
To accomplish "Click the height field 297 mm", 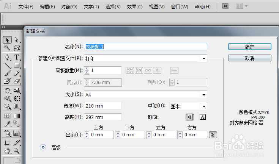I will click(103, 117).
